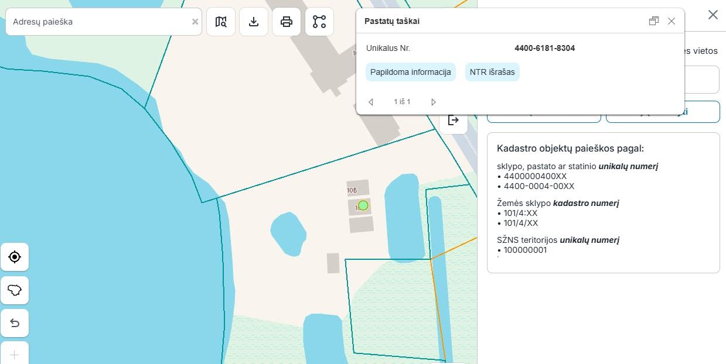
Task: Click the download icon in the toolbar
Action: [x=254, y=22]
